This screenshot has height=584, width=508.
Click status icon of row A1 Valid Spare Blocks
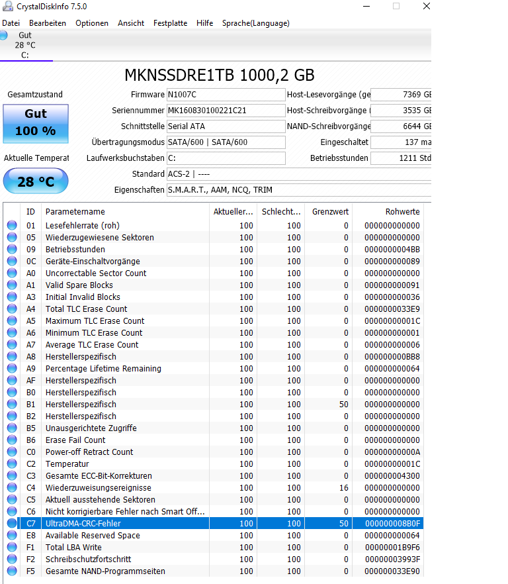12,285
